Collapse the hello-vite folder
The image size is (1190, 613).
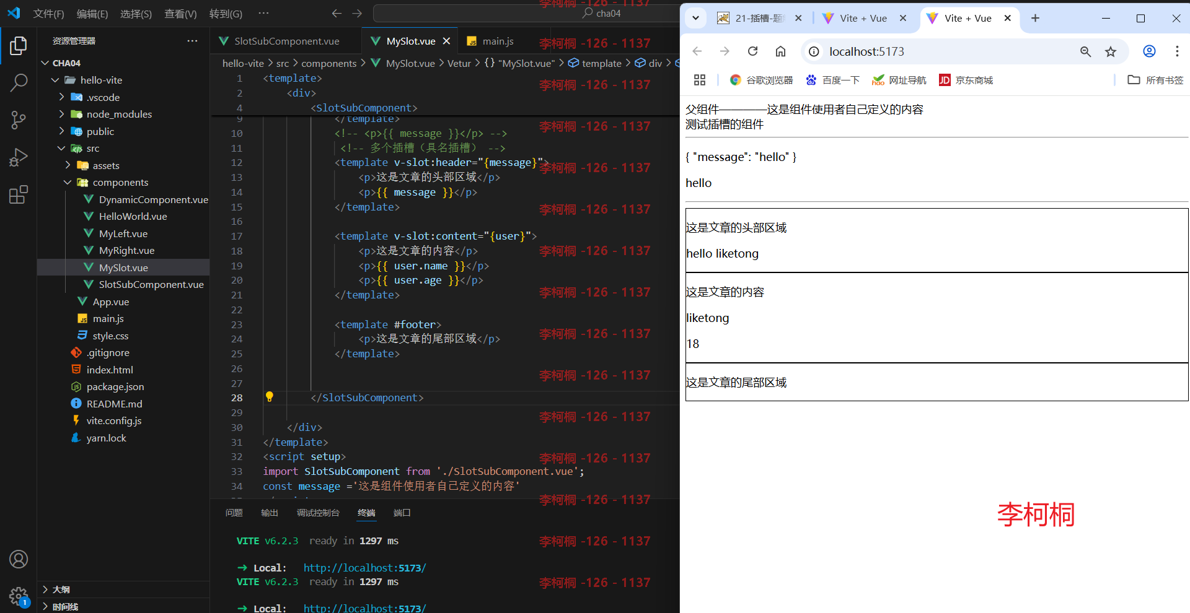[x=55, y=80]
